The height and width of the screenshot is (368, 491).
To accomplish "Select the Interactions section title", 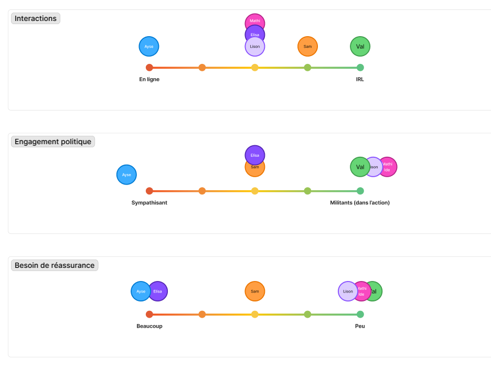I will [x=36, y=18].
